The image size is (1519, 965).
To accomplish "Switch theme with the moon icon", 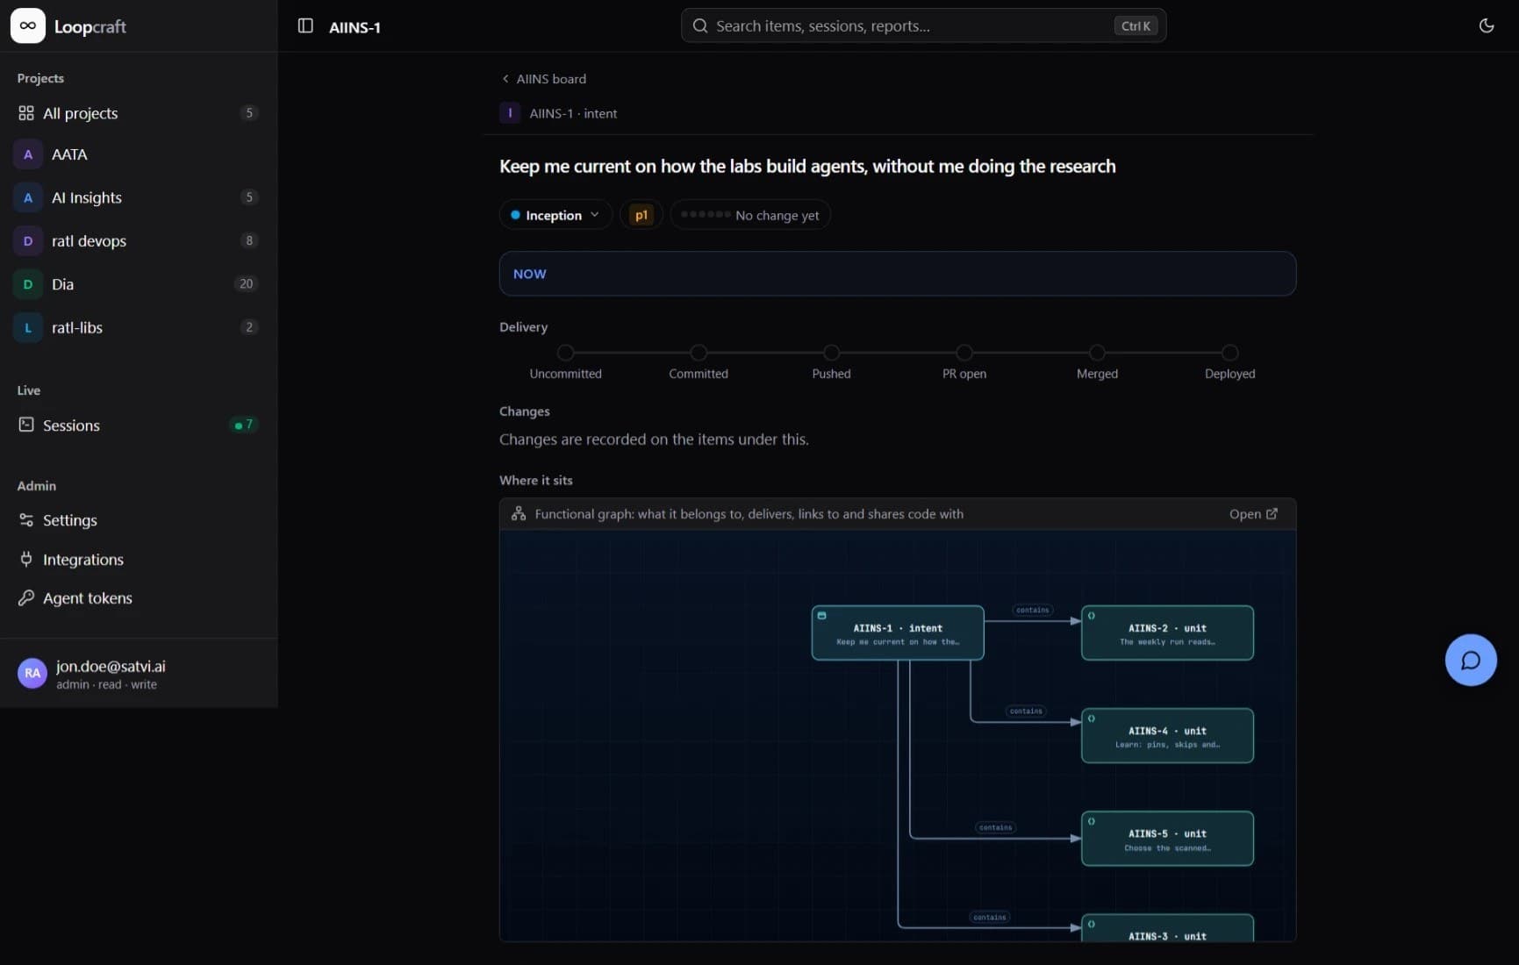I will click(1486, 25).
